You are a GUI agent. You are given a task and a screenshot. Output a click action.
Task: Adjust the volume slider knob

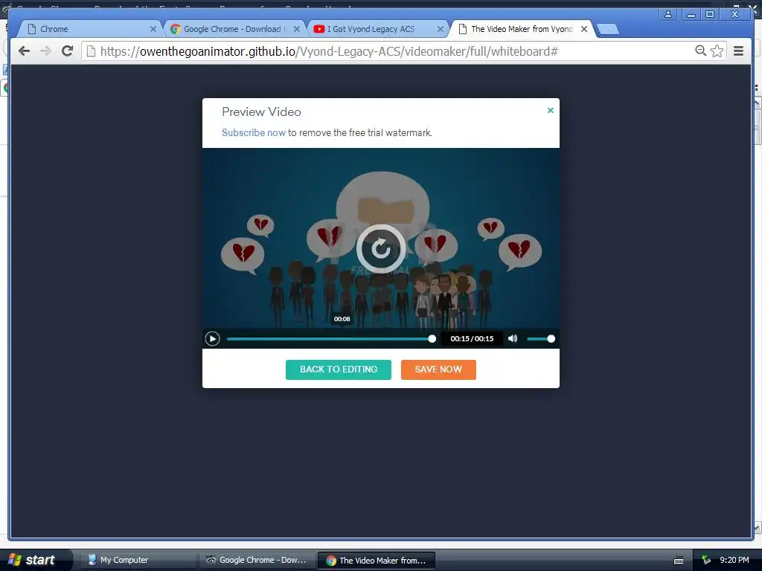pos(551,339)
